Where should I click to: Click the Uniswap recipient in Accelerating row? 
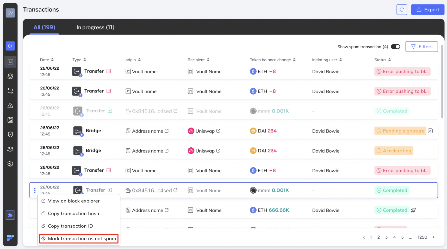pyautogui.click(x=204, y=151)
